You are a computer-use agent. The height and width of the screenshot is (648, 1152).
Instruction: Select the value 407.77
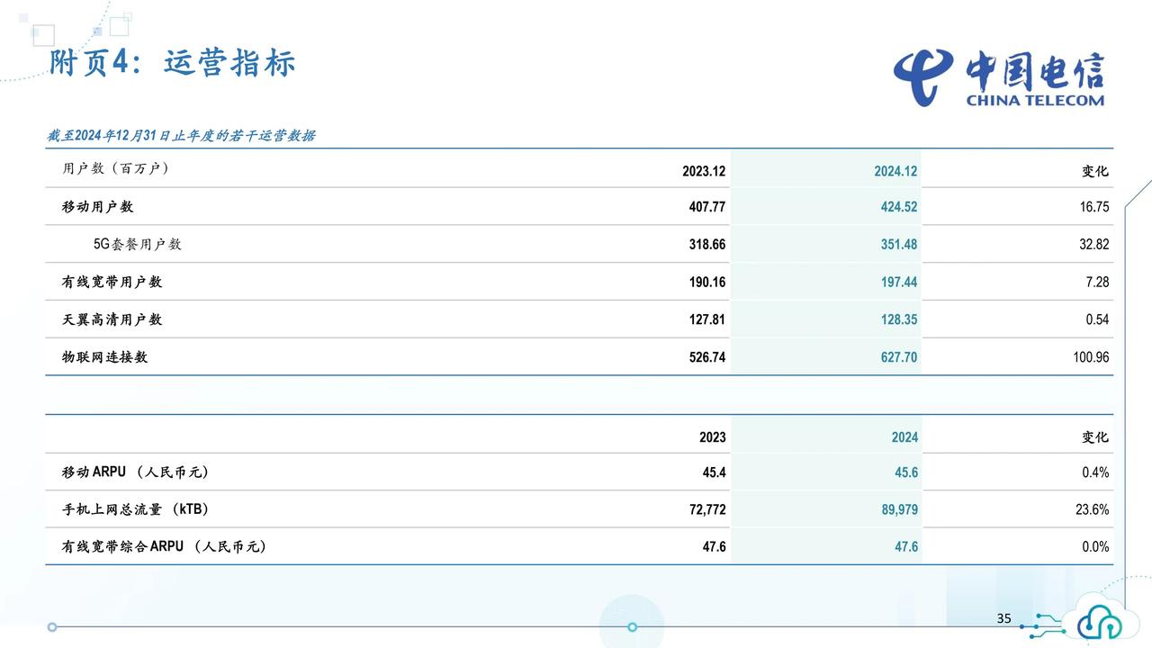(x=706, y=207)
